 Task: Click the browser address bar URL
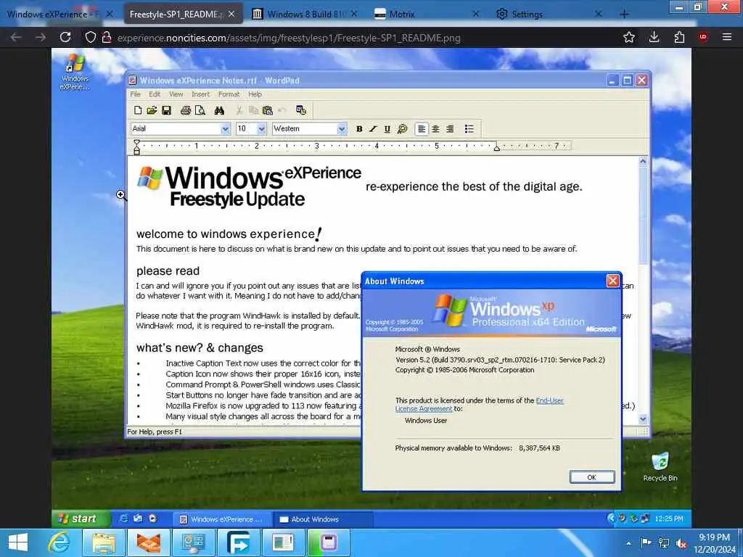pos(289,38)
